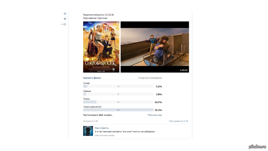
Task: Open the Макс Совесть profile name link
Action: coord(102,128)
